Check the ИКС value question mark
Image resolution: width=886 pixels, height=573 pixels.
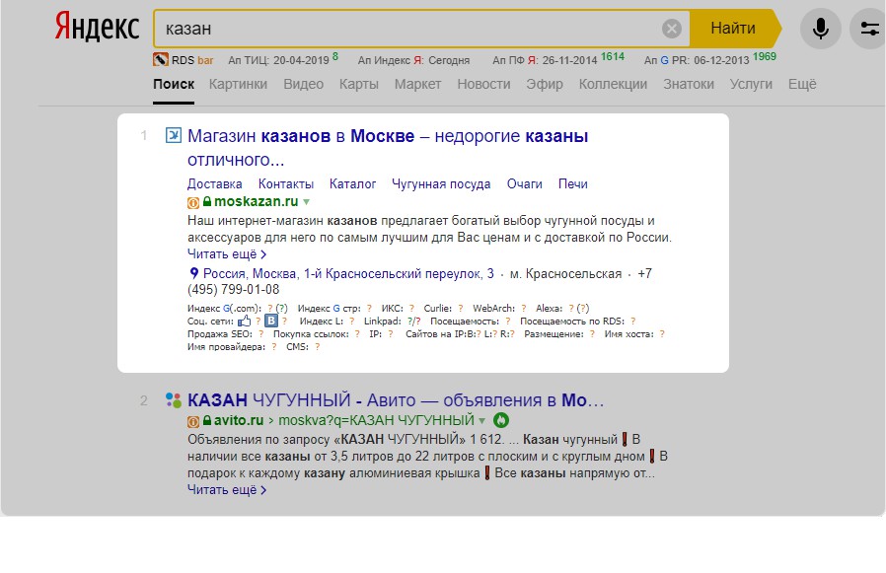[411, 308]
